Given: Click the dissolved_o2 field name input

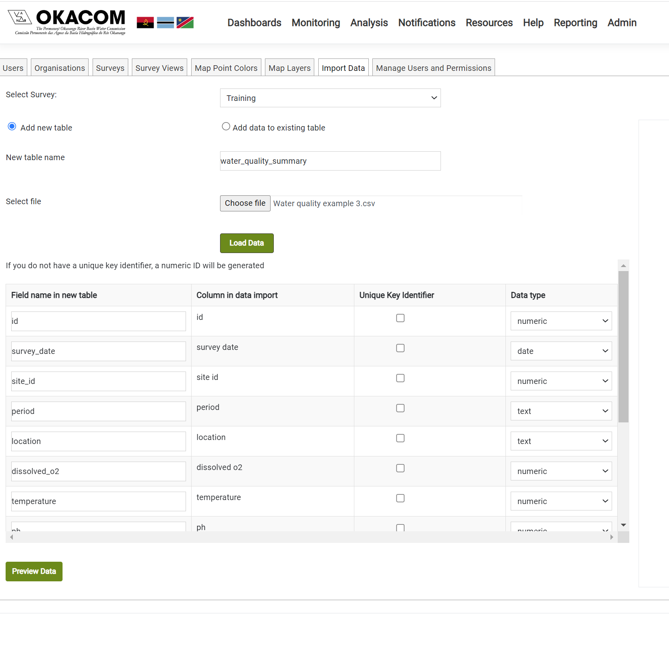Looking at the screenshot, I should (x=99, y=471).
